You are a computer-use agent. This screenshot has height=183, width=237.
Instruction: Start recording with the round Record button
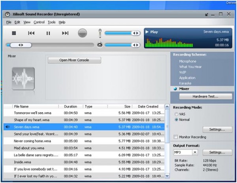click(x=83, y=33)
